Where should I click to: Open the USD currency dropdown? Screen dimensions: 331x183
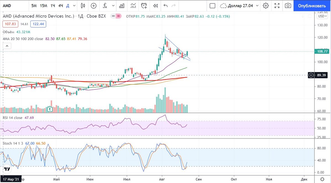pyautogui.click(x=322, y=16)
